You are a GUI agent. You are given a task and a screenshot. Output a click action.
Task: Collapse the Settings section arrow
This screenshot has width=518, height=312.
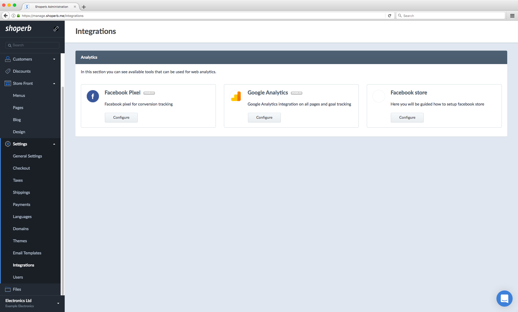54,144
